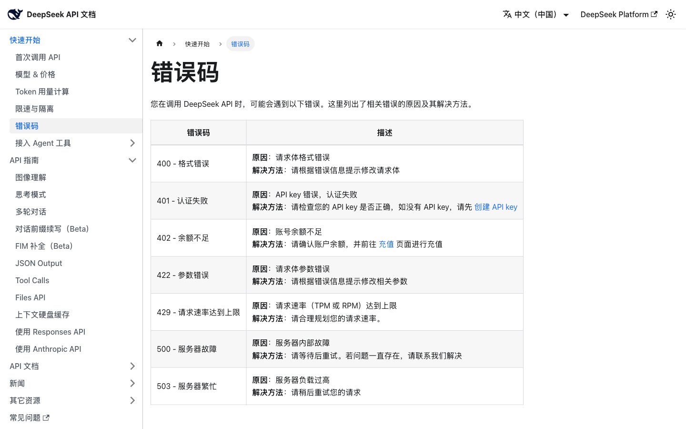The height and width of the screenshot is (429, 686).
Task: Follow the 充值 link
Action: click(386, 244)
